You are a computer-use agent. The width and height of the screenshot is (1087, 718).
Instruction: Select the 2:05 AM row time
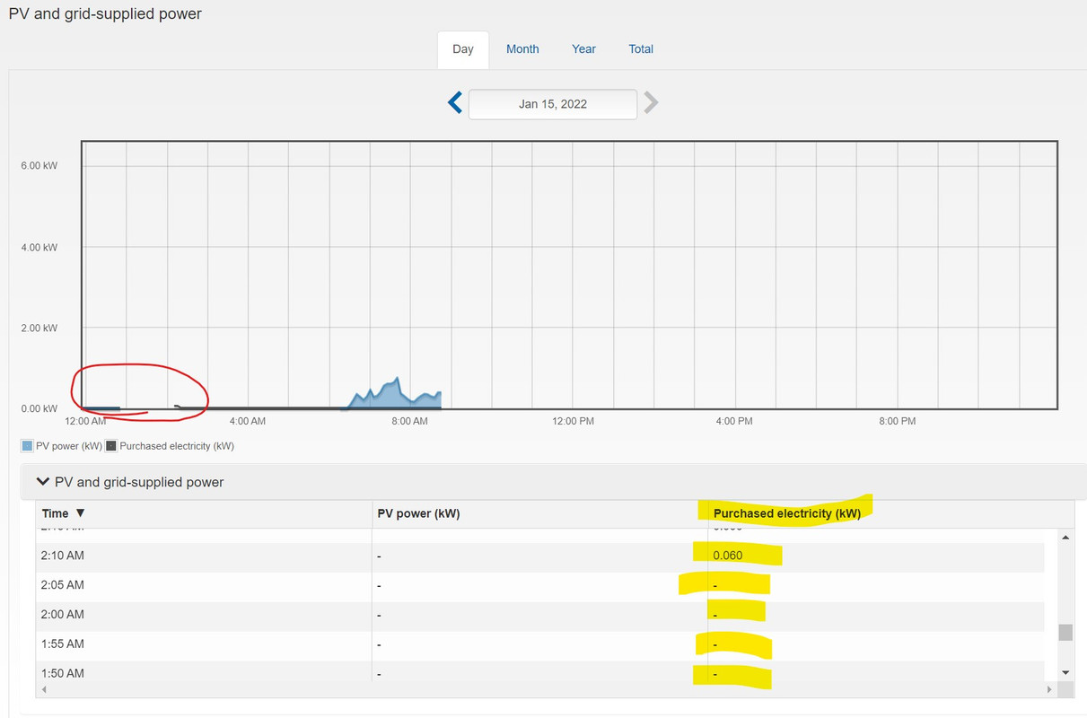(x=63, y=585)
